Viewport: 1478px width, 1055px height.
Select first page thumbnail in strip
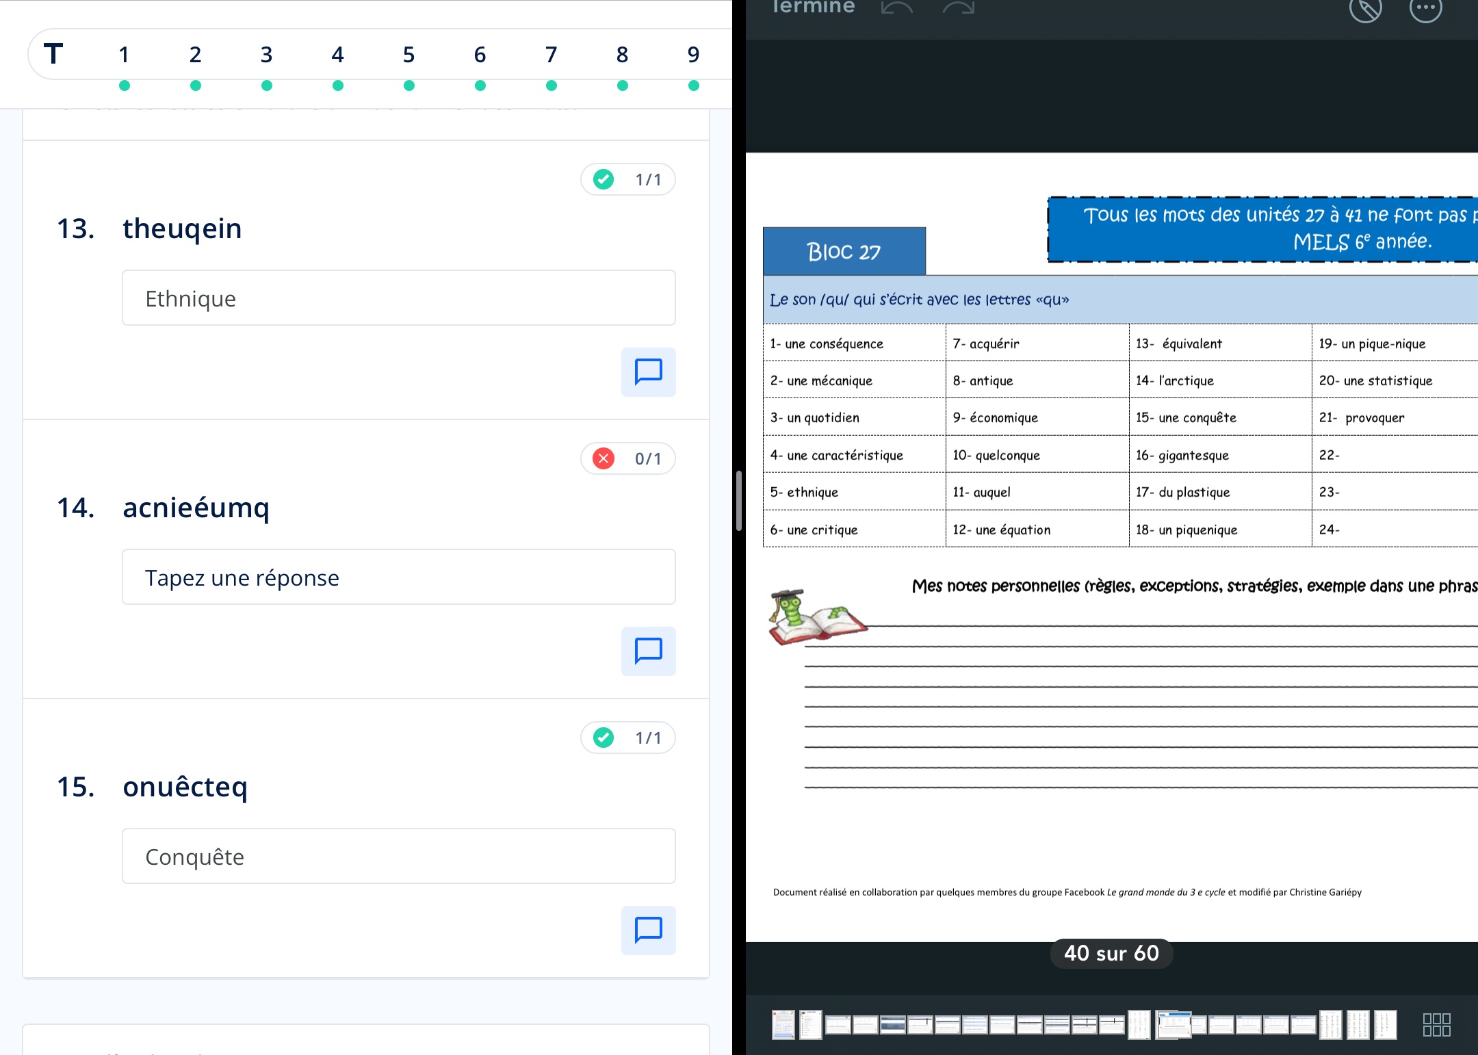pyautogui.click(x=783, y=1025)
